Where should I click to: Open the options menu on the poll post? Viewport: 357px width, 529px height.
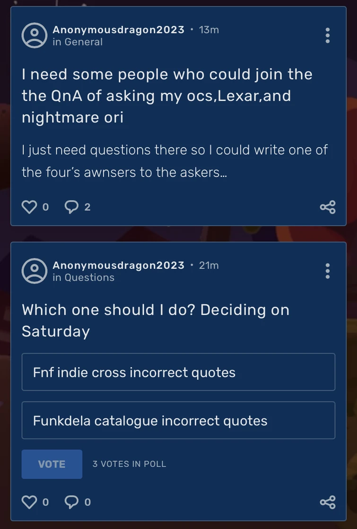pos(328,271)
